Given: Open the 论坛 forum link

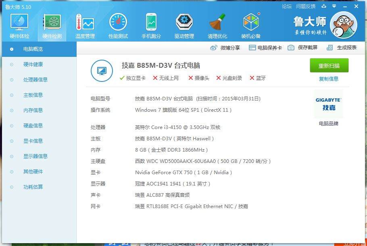Looking at the screenshot, I should 287,6.
